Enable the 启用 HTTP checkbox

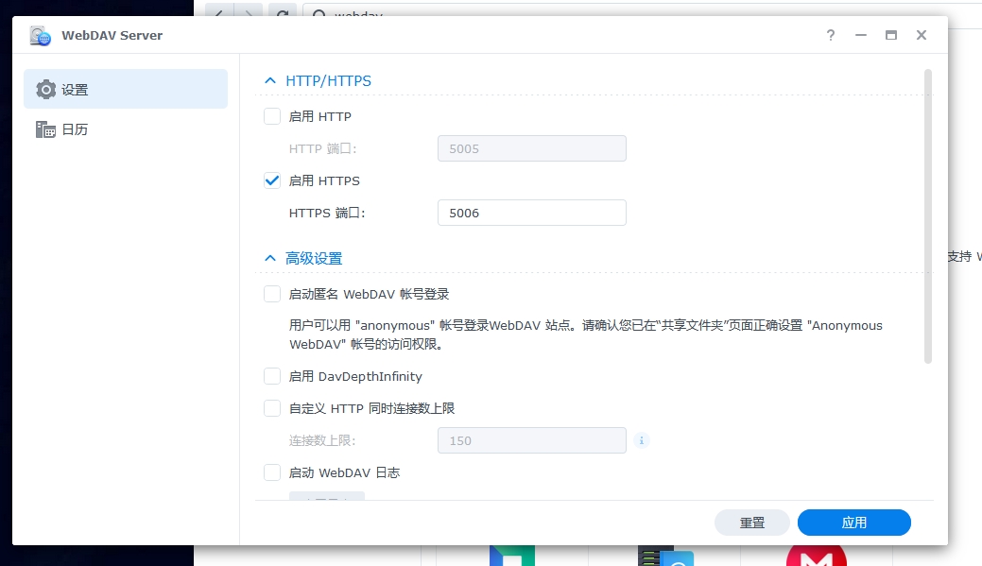(x=271, y=115)
